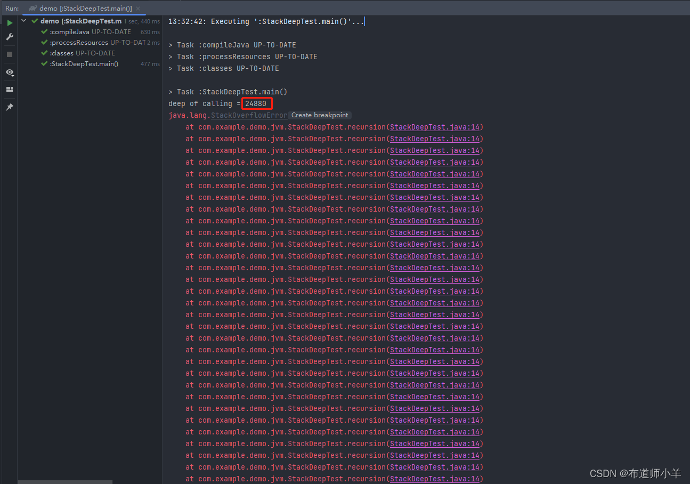Viewport: 690px width, 484px height.
Task: Click the '2 ms' duration of processResources
Action: point(153,43)
